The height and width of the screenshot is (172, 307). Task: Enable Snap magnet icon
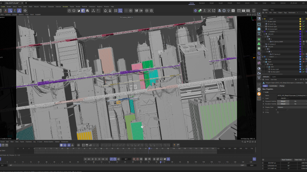coord(105,11)
